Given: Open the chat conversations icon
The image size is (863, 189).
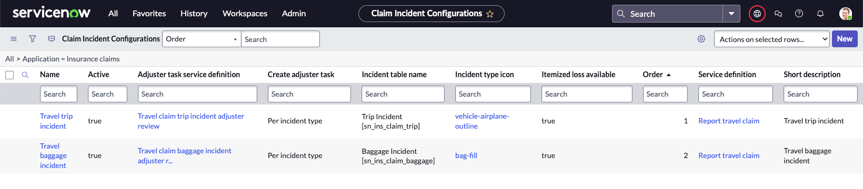Looking at the screenshot, I should click(x=778, y=14).
